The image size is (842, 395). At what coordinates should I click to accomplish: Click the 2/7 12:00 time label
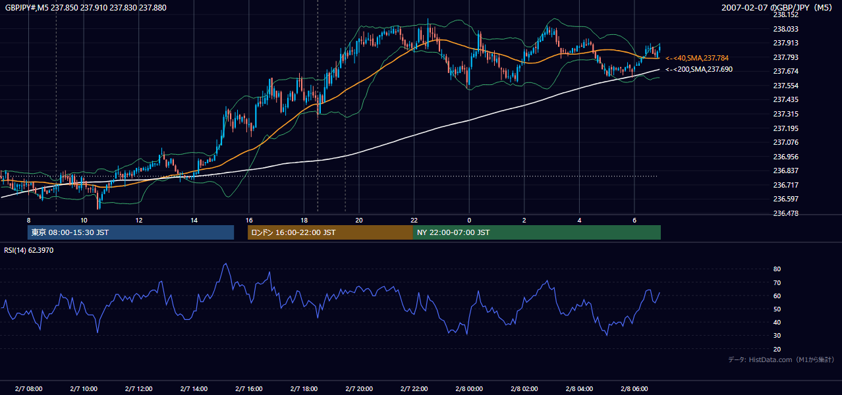click(x=138, y=389)
